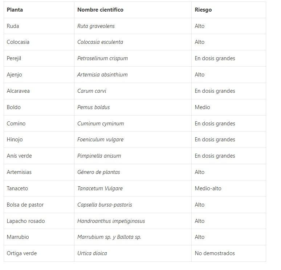This screenshot has height=270, width=281.
Task: Click the Nombre científico column header
Action: [100, 10]
